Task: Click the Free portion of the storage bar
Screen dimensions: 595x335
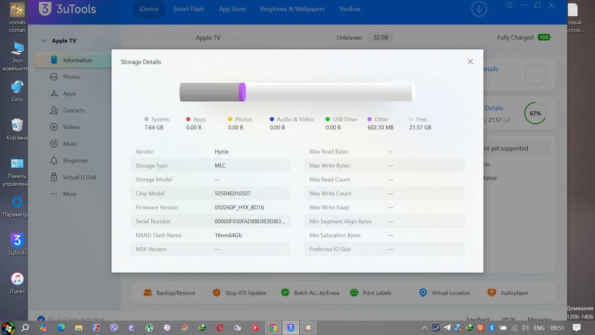Action: pos(330,92)
